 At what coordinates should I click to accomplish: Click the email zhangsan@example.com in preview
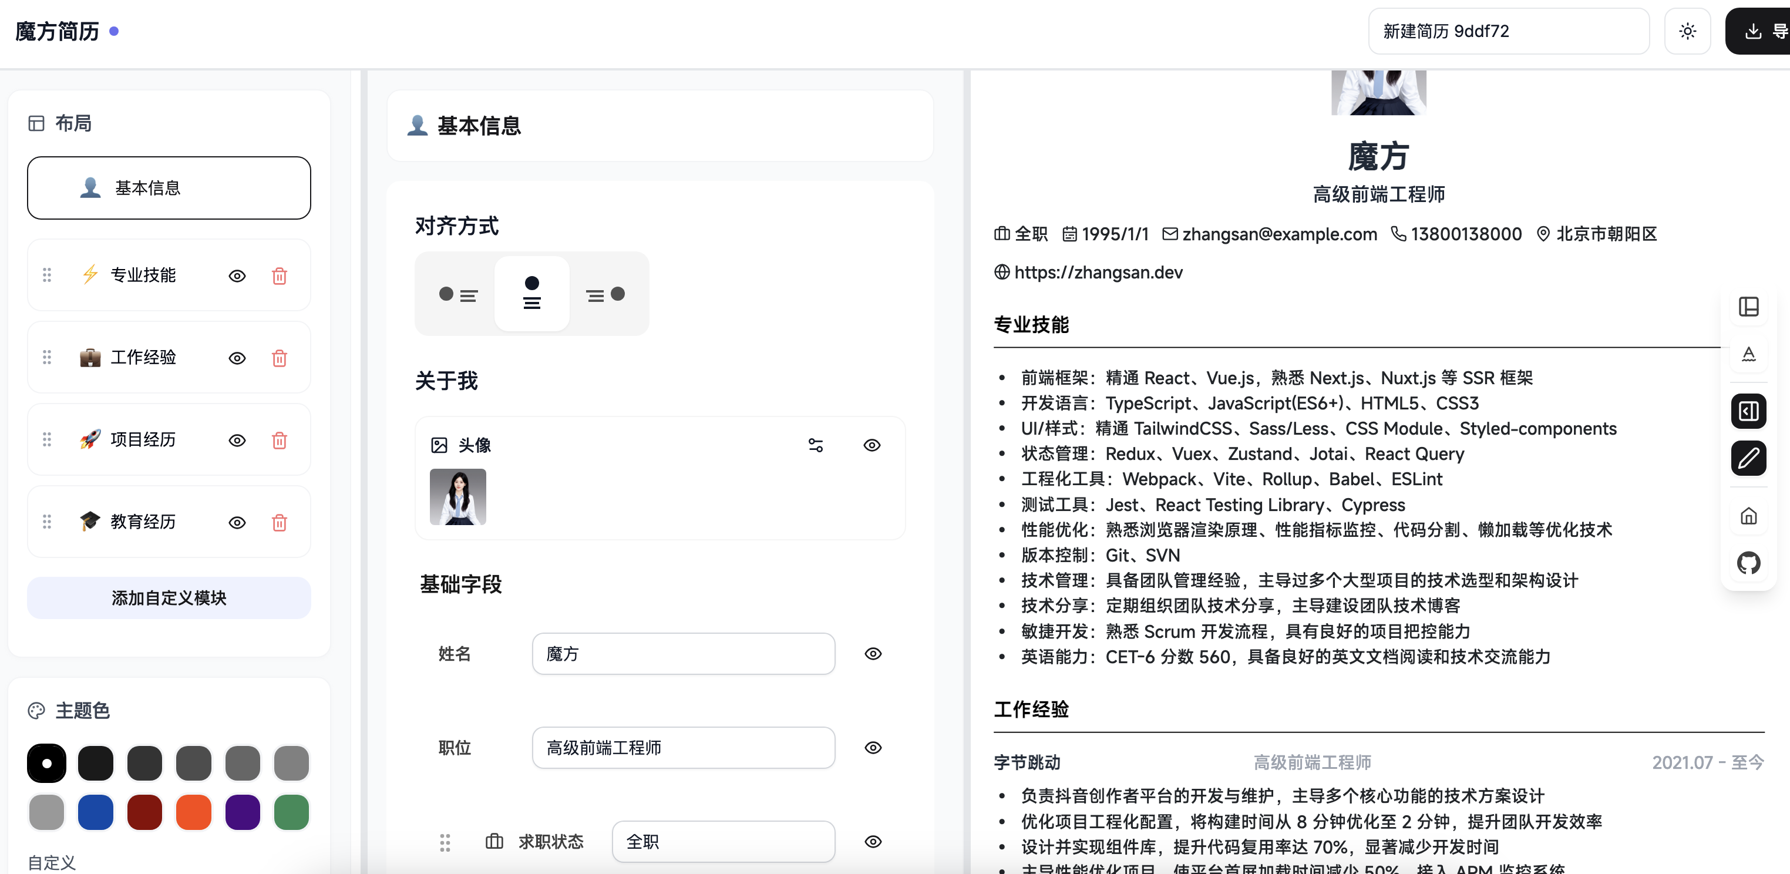click(x=1279, y=234)
